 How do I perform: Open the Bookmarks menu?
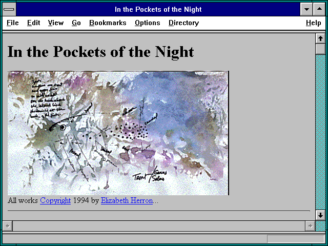(108, 23)
